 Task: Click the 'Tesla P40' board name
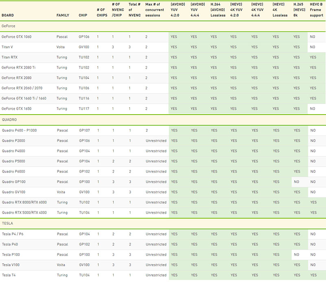pos(10,244)
